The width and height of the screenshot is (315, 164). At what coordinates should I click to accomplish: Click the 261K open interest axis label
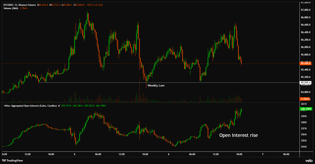pos(304,104)
